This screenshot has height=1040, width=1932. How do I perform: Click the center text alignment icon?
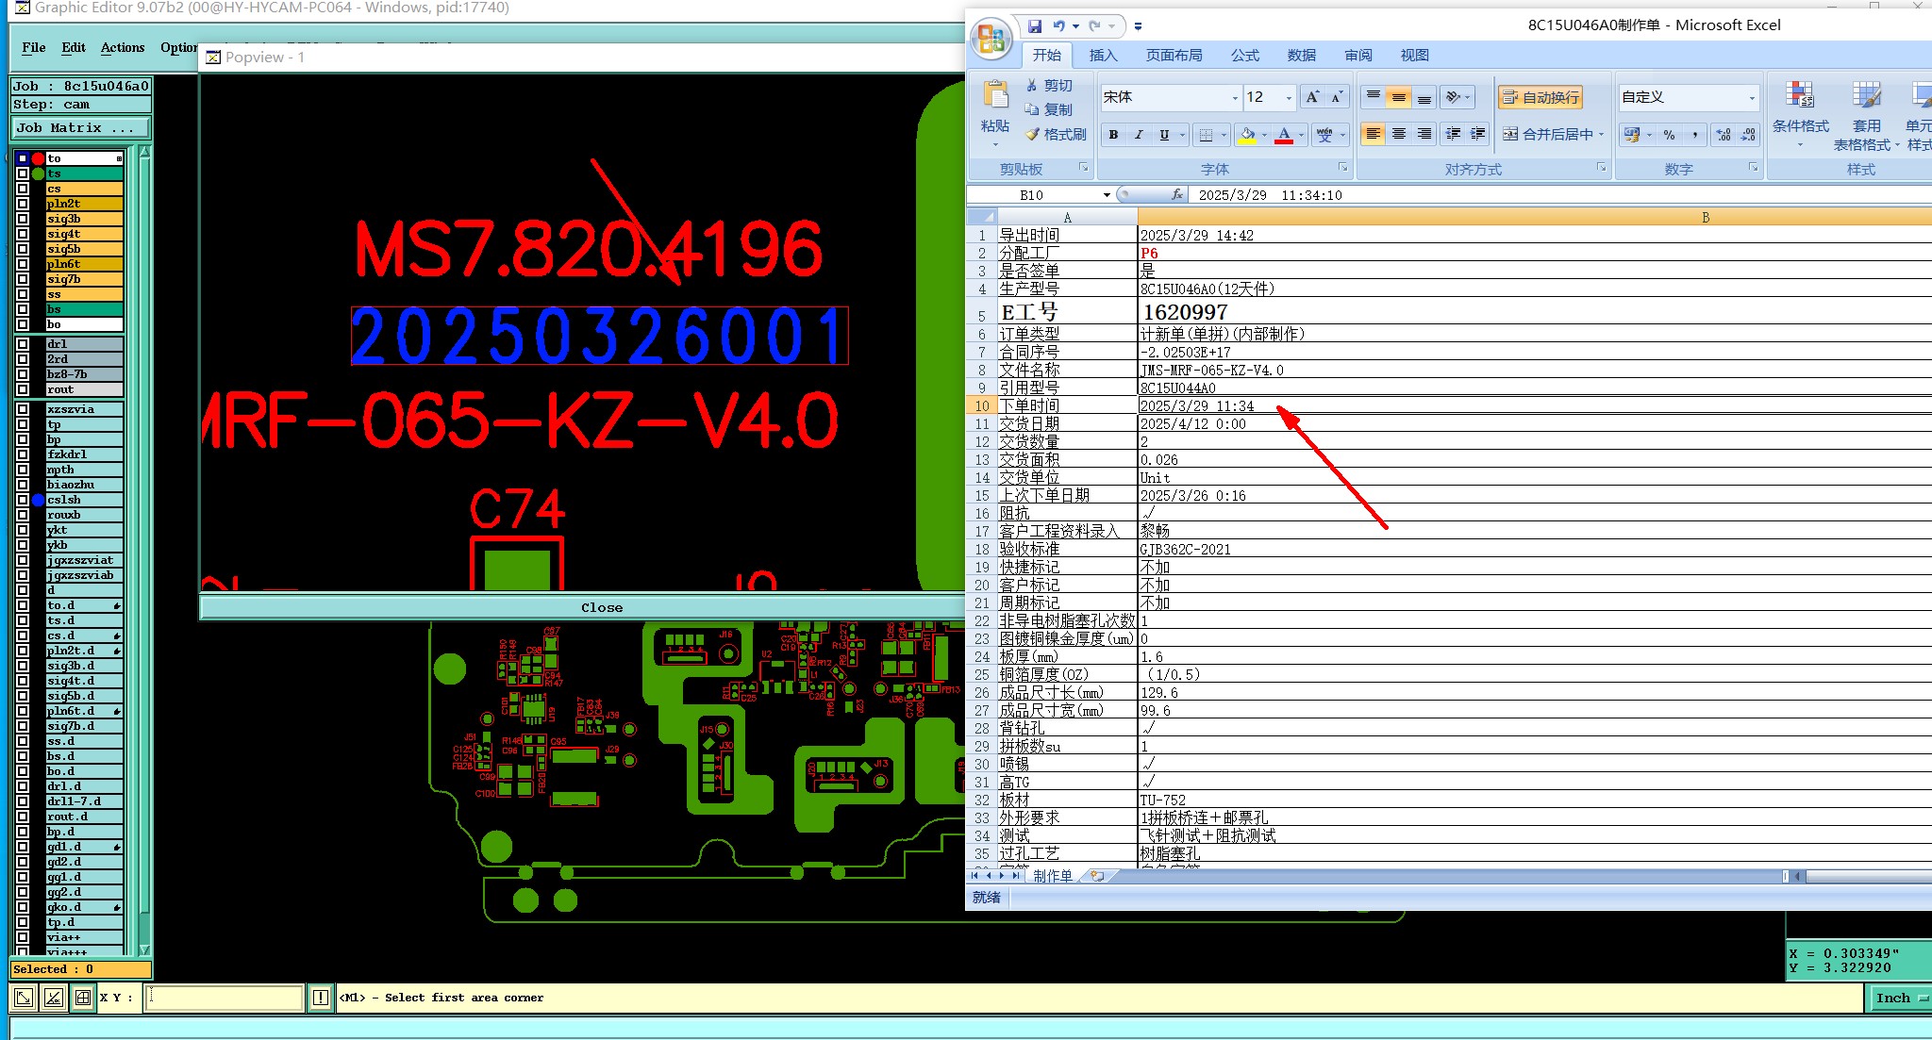1399,134
